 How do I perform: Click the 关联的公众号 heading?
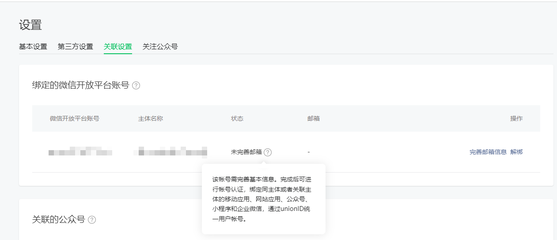(x=59, y=219)
